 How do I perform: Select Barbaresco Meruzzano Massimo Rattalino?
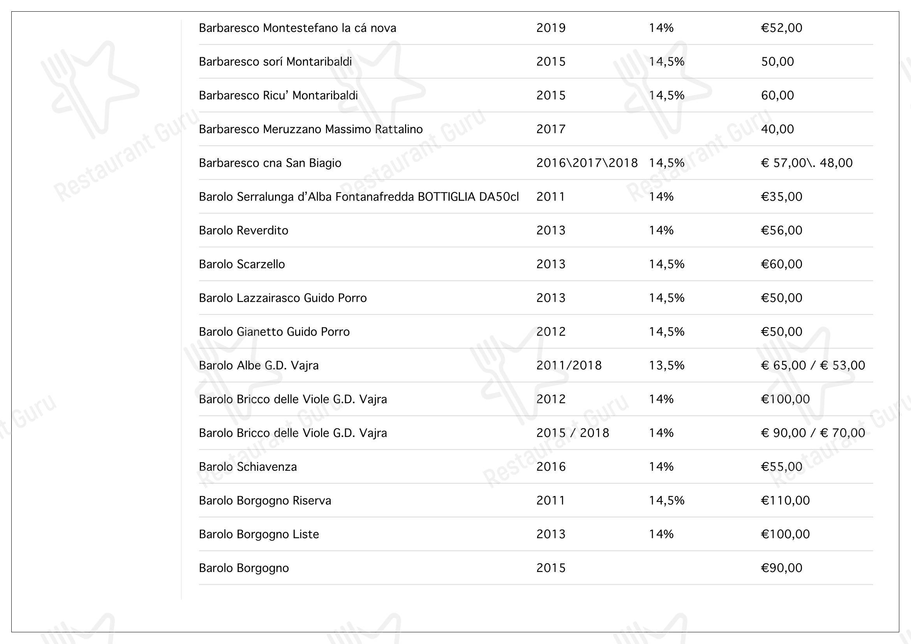tap(311, 129)
